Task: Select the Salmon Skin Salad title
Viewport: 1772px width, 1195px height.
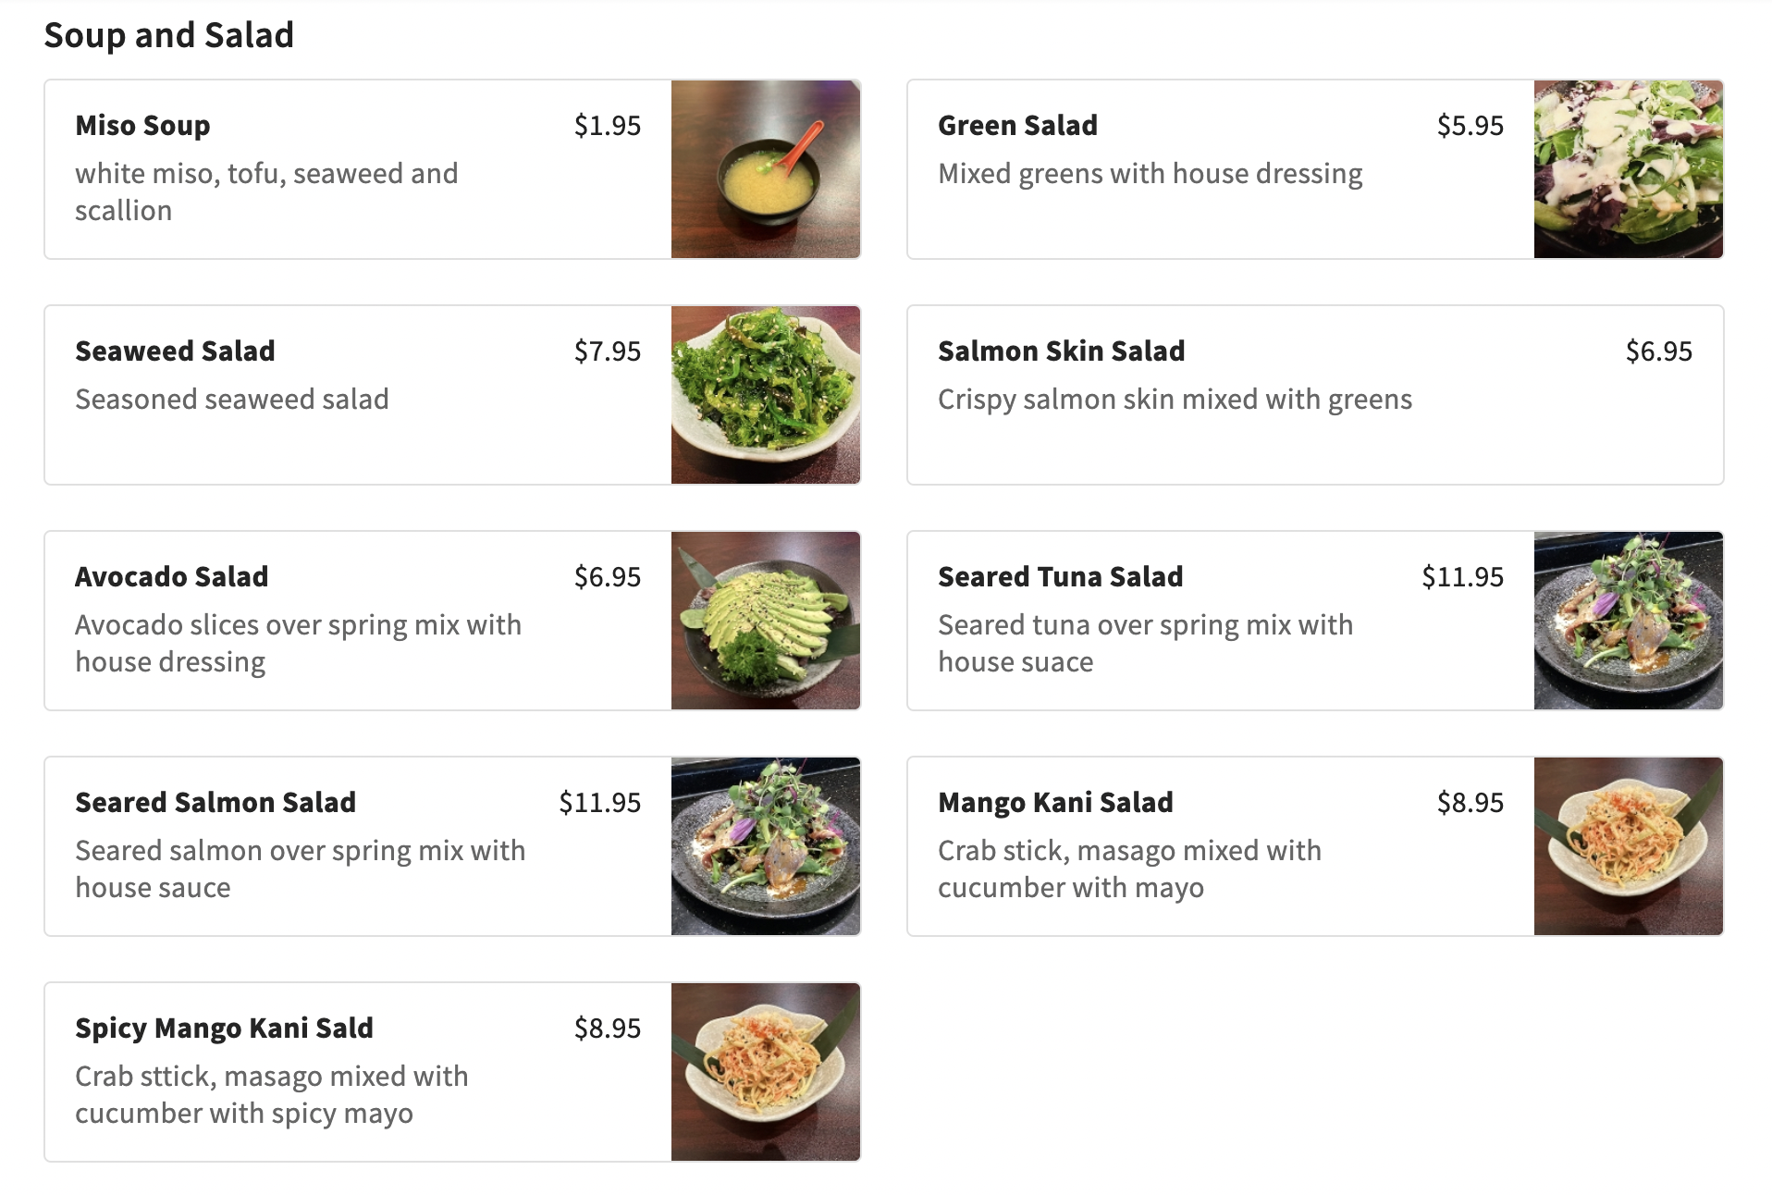Action: (1061, 351)
